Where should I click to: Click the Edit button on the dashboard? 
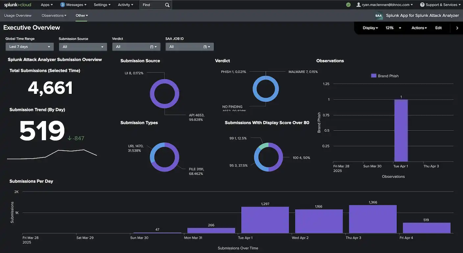(x=438, y=28)
